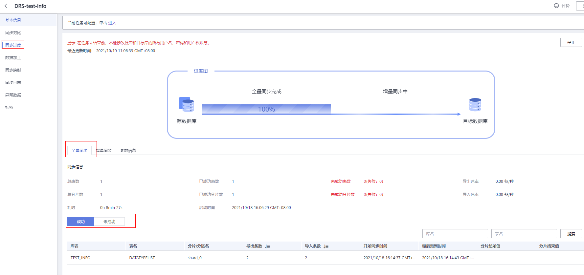The width and height of the screenshot is (584, 275).
Task: Click the back arrow next to DRS-test-info
Action: pos(6,6)
